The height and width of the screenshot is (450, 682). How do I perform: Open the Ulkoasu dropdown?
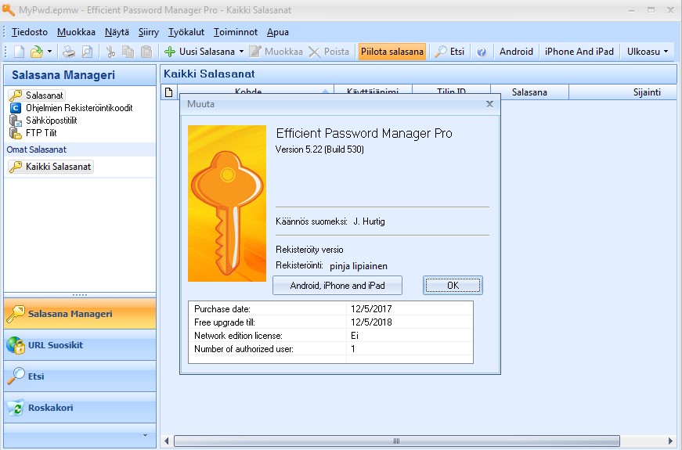click(648, 52)
